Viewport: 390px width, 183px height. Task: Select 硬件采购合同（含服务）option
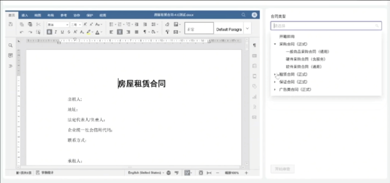pos(306,59)
